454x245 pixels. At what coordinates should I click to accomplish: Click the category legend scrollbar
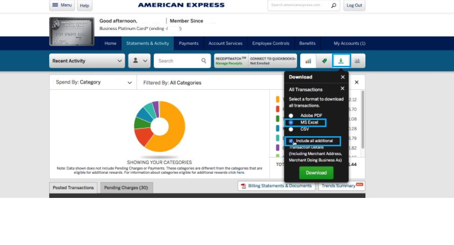tap(362, 119)
